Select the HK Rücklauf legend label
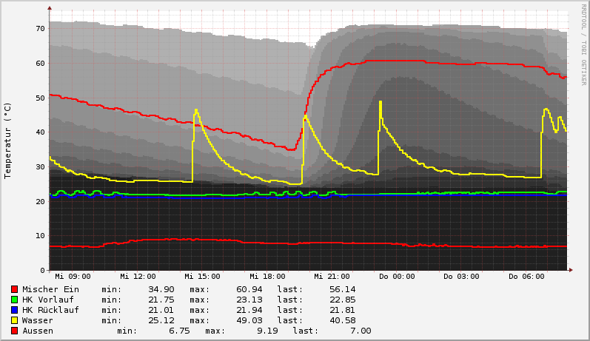Viewport: 590px width, 341px height. 50,310
